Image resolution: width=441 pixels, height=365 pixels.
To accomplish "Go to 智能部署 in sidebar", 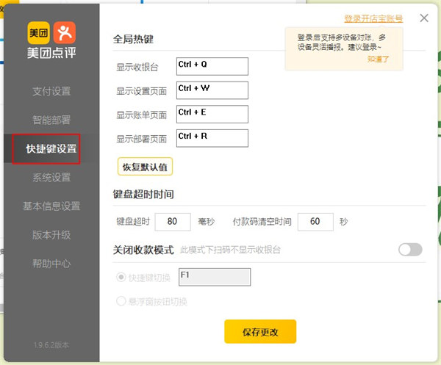I will (51, 120).
